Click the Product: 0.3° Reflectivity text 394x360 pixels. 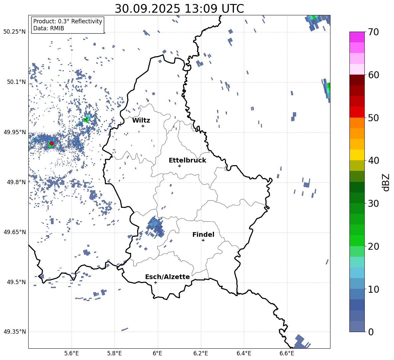(x=68, y=21)
